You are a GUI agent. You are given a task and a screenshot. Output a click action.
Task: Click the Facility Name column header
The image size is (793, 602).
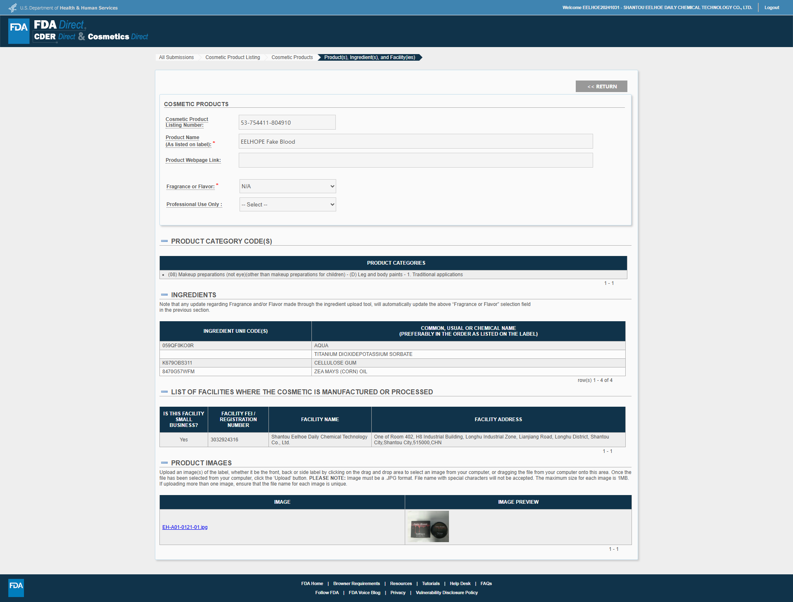tap(320, 420)
